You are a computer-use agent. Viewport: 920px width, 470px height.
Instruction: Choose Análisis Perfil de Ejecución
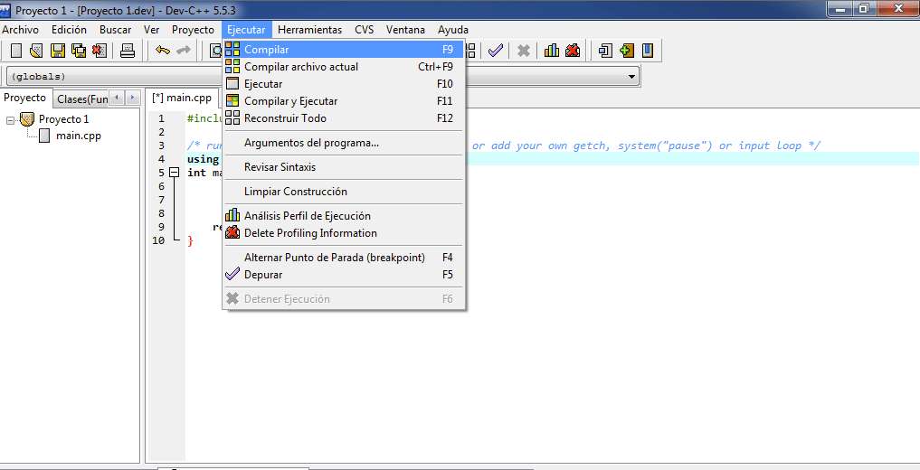(x=344, y=216)
